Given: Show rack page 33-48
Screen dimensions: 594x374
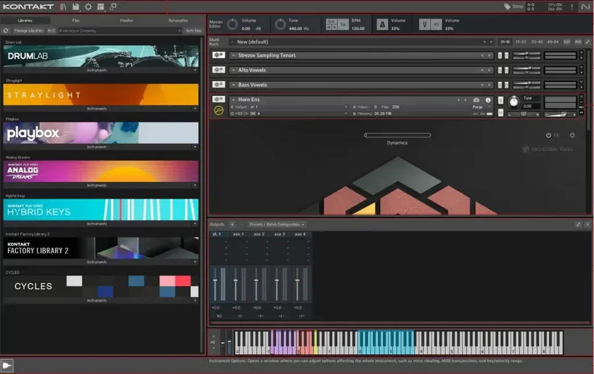Looking at the screenshot, I should pyautogui.click(x=537, y=42).
